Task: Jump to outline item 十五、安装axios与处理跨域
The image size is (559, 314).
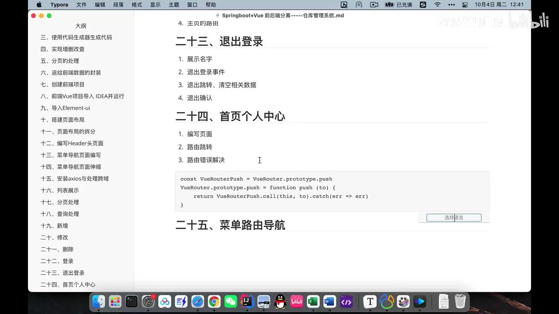Action: (75, 179)
